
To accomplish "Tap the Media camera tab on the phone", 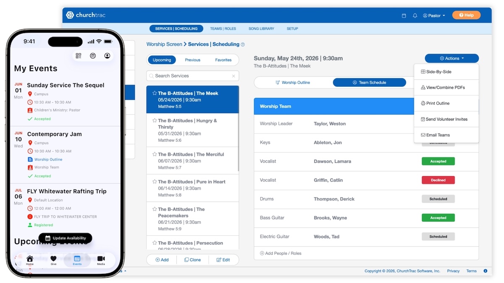I will [x=101, y=260].
